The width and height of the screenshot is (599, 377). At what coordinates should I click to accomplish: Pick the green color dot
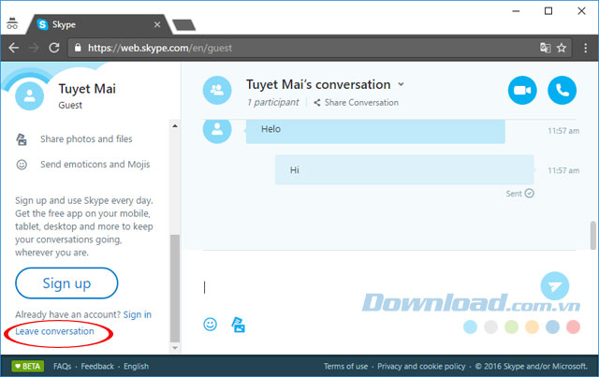(511, 327)
